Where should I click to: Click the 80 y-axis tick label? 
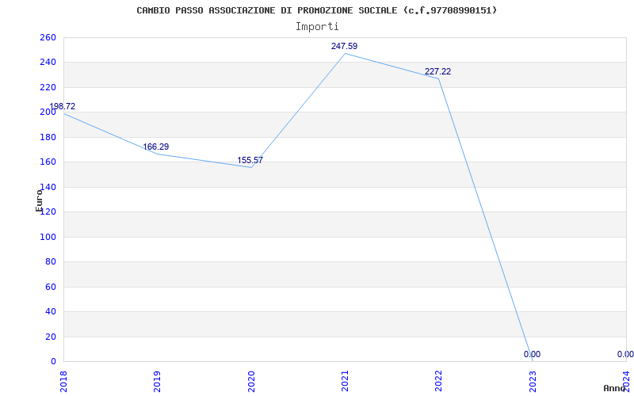tap(50, 262)
